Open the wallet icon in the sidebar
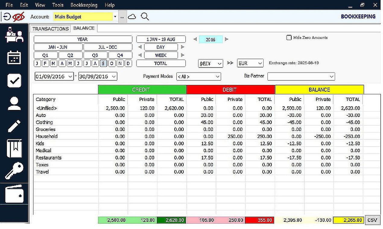 [14, 194]
